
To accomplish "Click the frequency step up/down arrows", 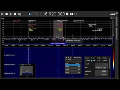I will click(x=67, y=14).
